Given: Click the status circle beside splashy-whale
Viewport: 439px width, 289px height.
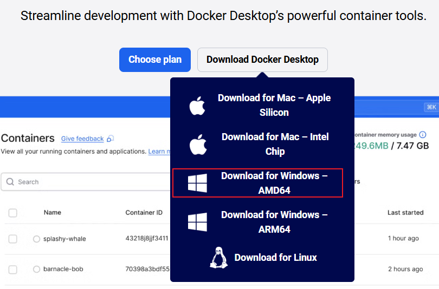Looking at the screenshot, I should point(36,239).
